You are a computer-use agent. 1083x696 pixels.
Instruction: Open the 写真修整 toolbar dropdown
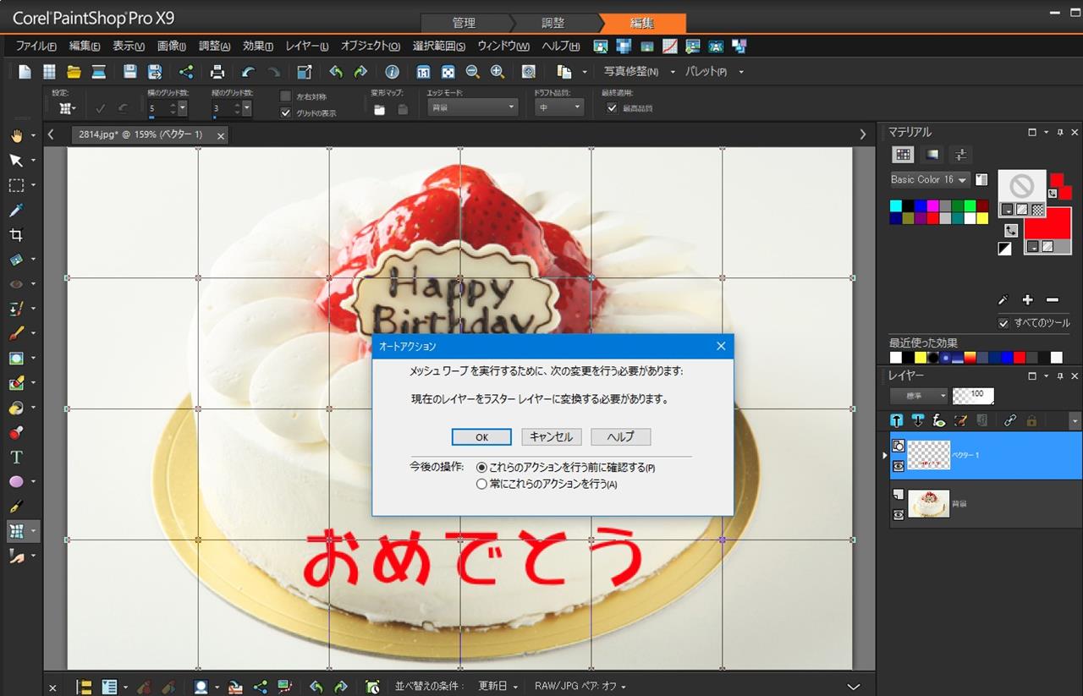tap(673, 72)
